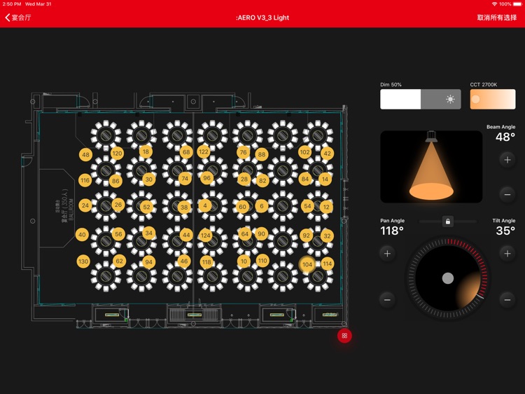Screen dimensions: 525x394
Task: Adjust the Dim 50% brightness slider
Action: pyautogui.click(x=421, y=99)
